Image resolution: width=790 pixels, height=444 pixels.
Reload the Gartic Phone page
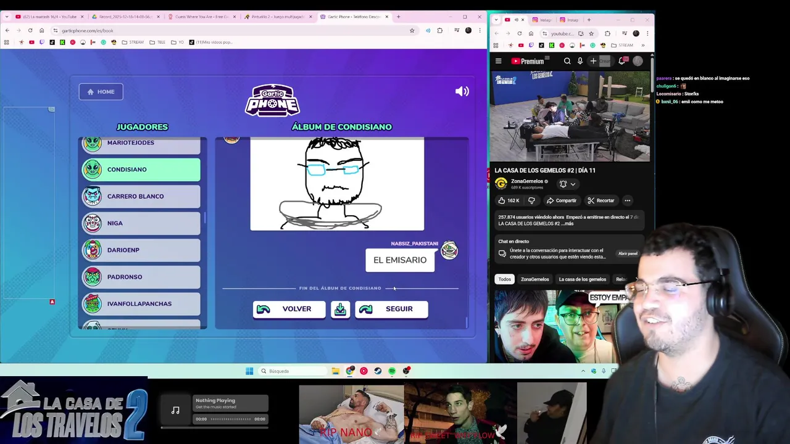tap(30, 30)
